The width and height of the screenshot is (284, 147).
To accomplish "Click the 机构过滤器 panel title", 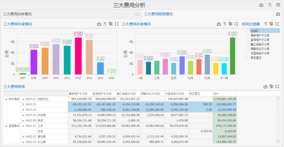I will pyautogui.click(x=251, y=24).
